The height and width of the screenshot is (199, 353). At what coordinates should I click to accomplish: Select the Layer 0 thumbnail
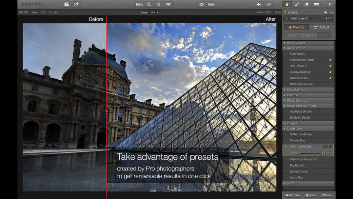click(294, 19)
